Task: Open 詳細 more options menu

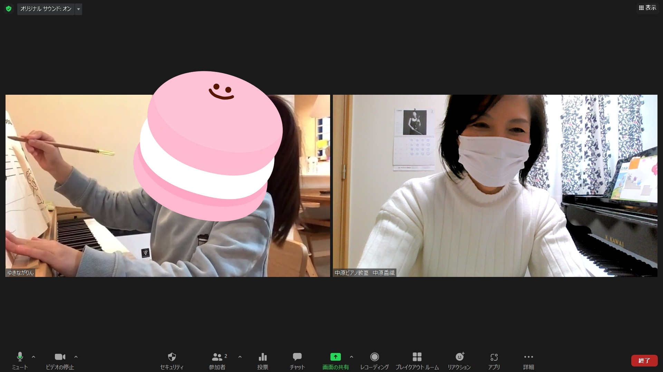Action: (528, 360)
